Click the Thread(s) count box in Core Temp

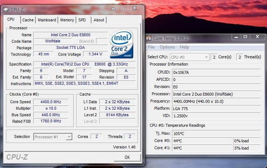pos(240,57)
